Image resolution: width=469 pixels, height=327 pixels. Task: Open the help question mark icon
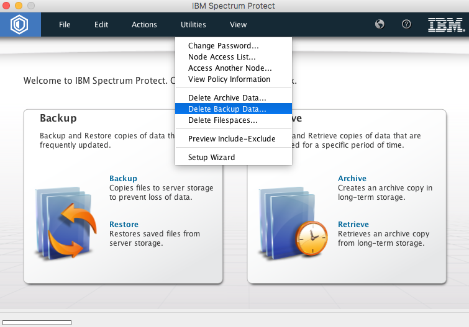[406, 24]
